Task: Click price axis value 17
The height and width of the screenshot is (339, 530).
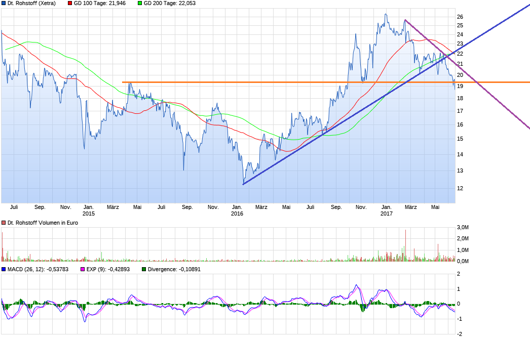Action: pos(460,111)
